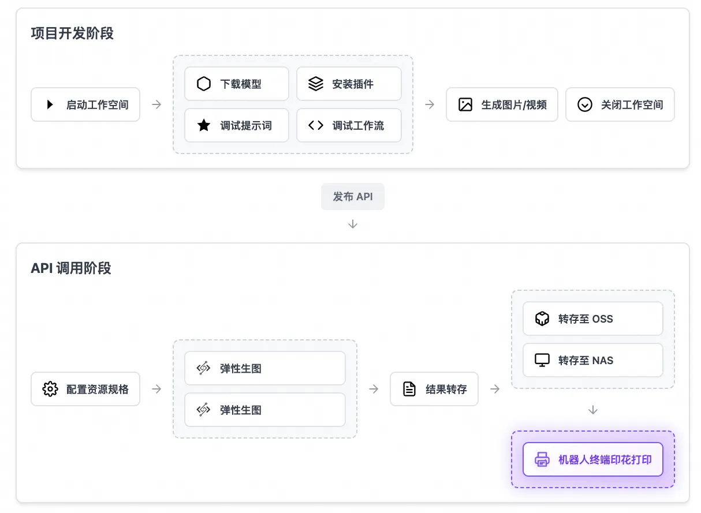The image size is (701, 513).
Task: Open the API 调用阶段 section header
Action: coord(72,268)
